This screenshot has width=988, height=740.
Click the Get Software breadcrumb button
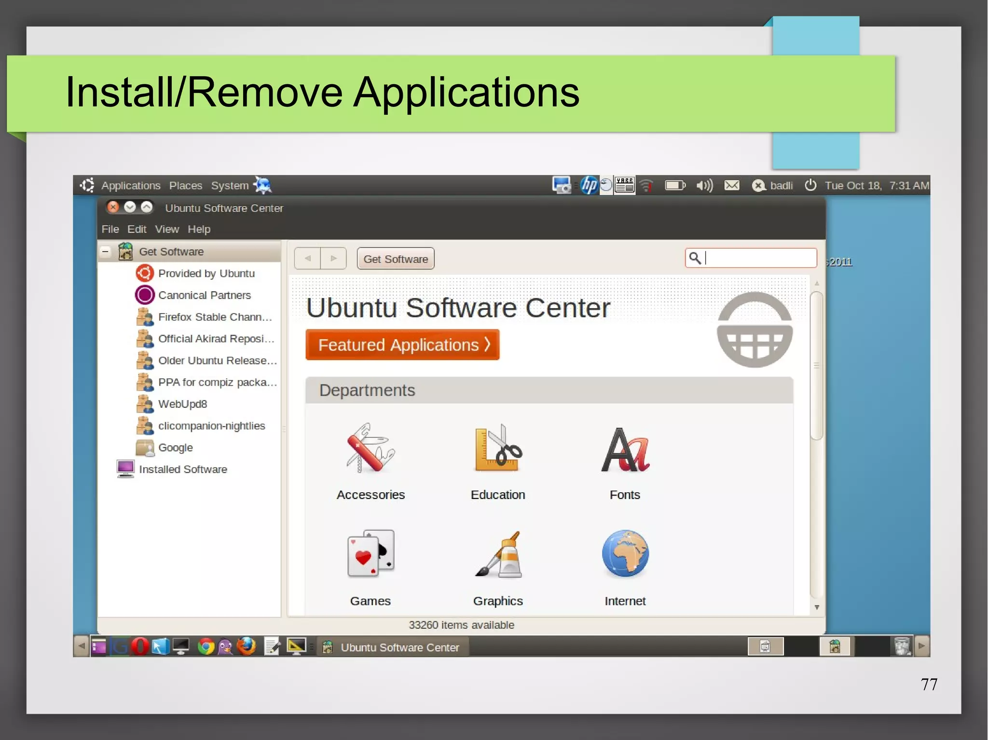click(396, 258)
